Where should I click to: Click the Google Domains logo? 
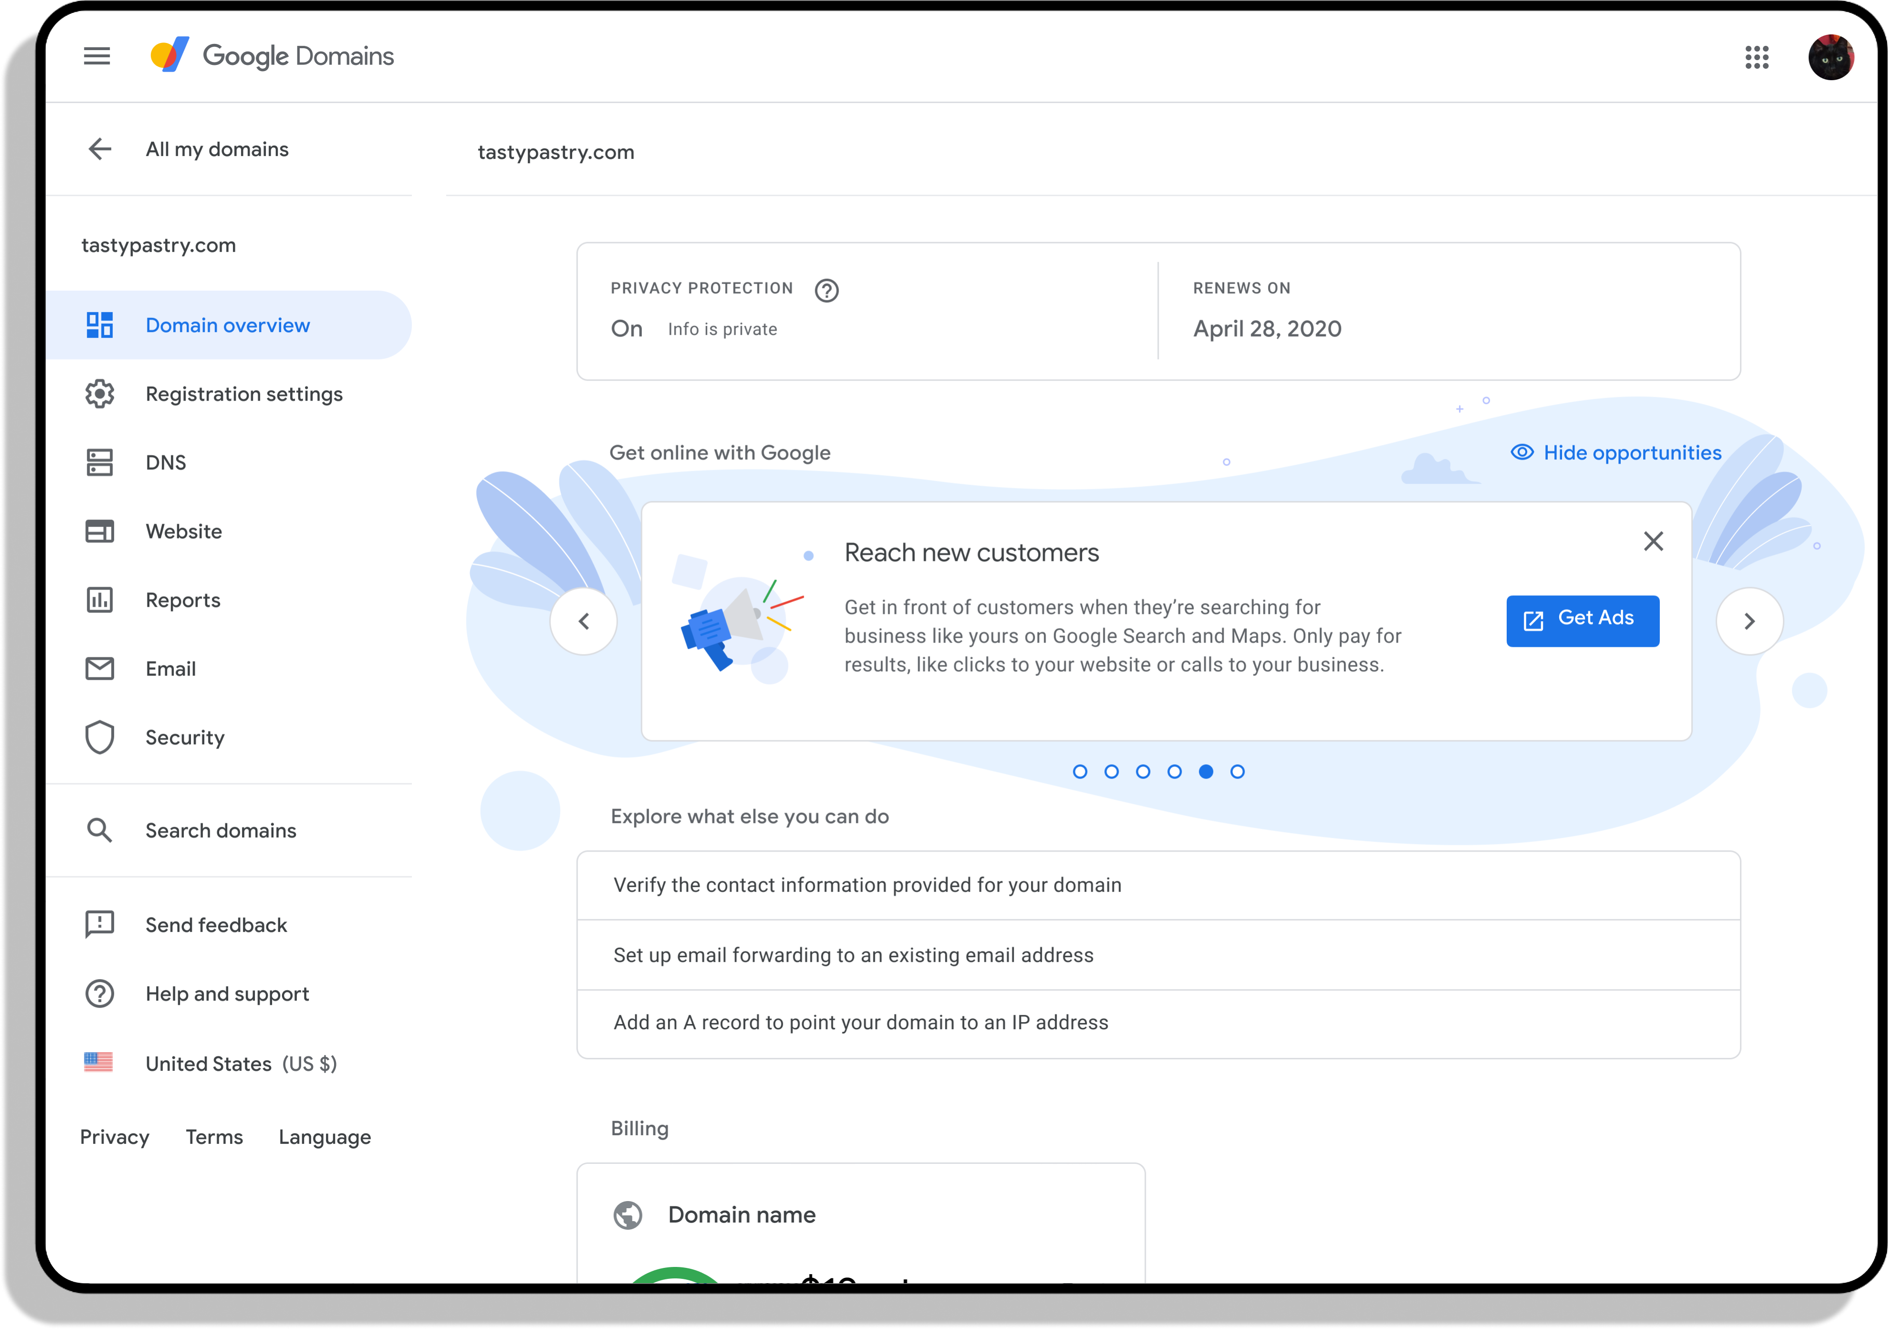[x=272, y=56]
